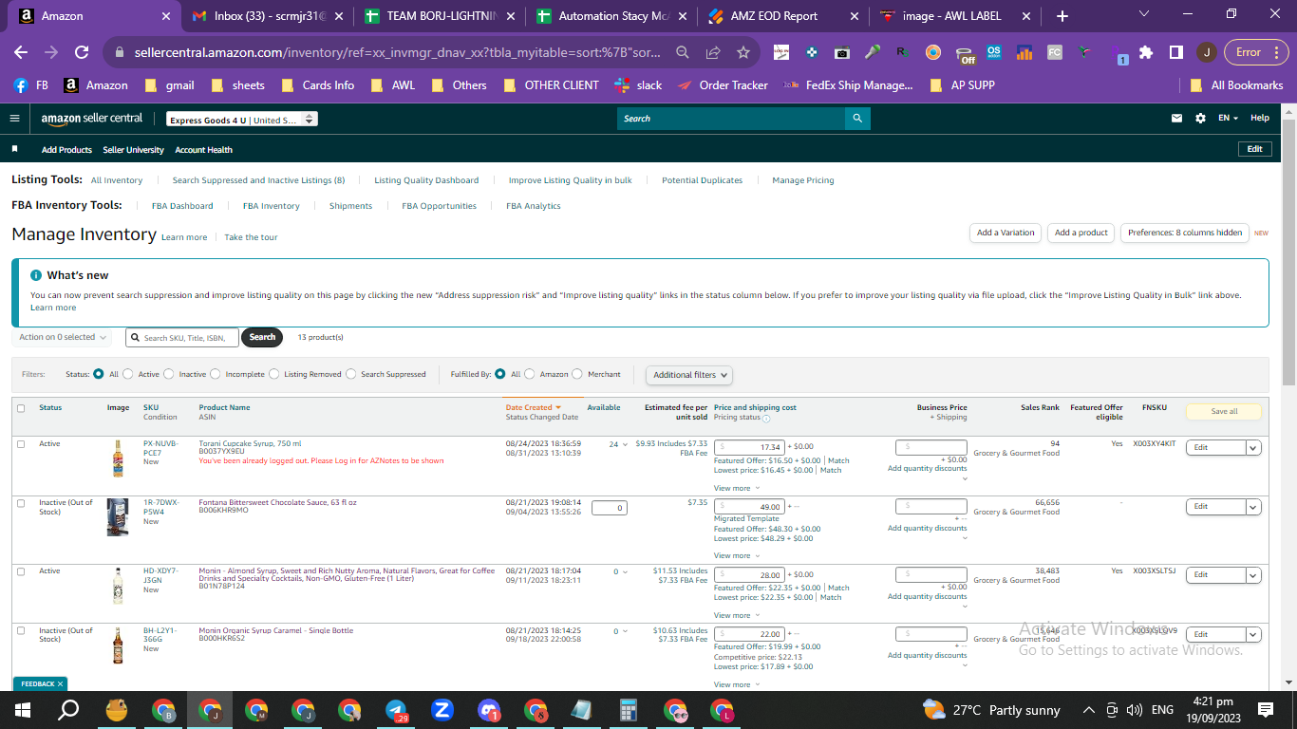Open Seller Central messages mail icon
The image size is (1297, 729).
pyautogui.click(x=1177, y=119)
